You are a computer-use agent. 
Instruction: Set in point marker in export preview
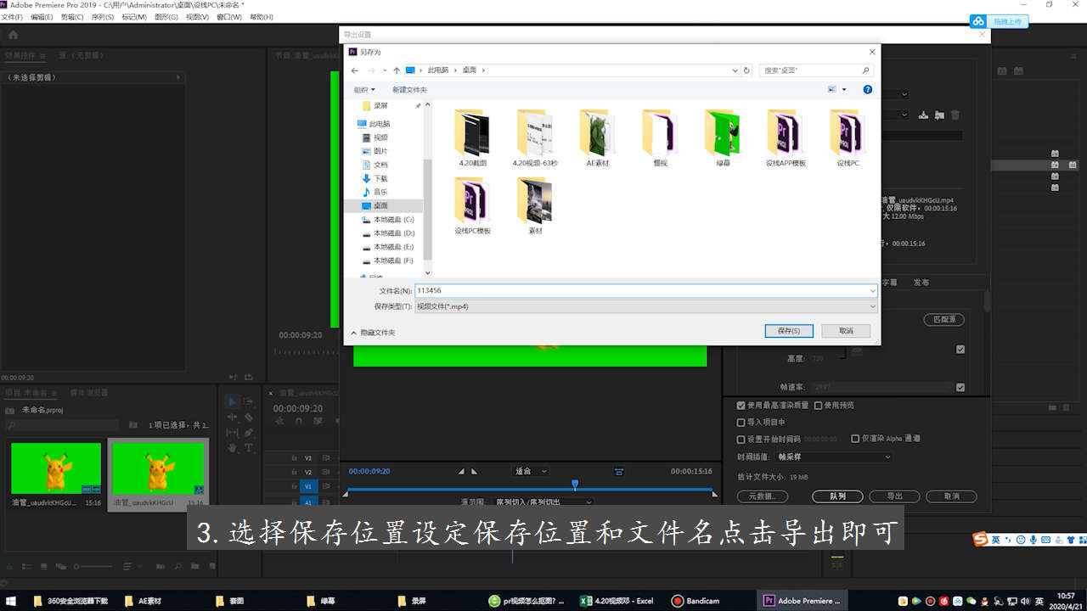point(461,471)
